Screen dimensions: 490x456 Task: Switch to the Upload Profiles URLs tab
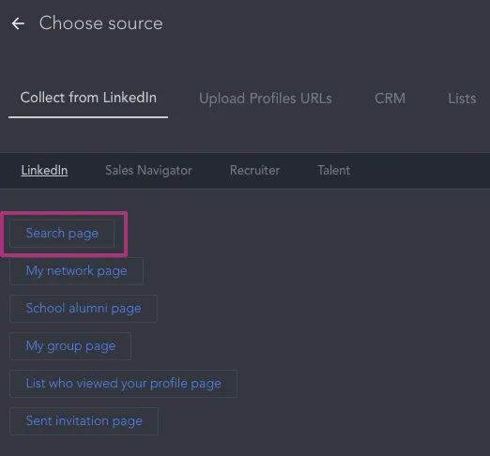[x=266, y=99]
